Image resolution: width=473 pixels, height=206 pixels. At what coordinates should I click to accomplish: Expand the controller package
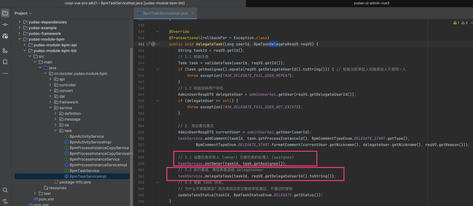50,85
